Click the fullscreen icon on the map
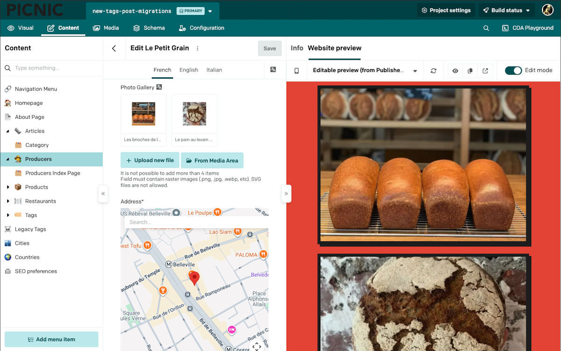Viewport: 561px width, 351px height. click(x=257, y=346)
